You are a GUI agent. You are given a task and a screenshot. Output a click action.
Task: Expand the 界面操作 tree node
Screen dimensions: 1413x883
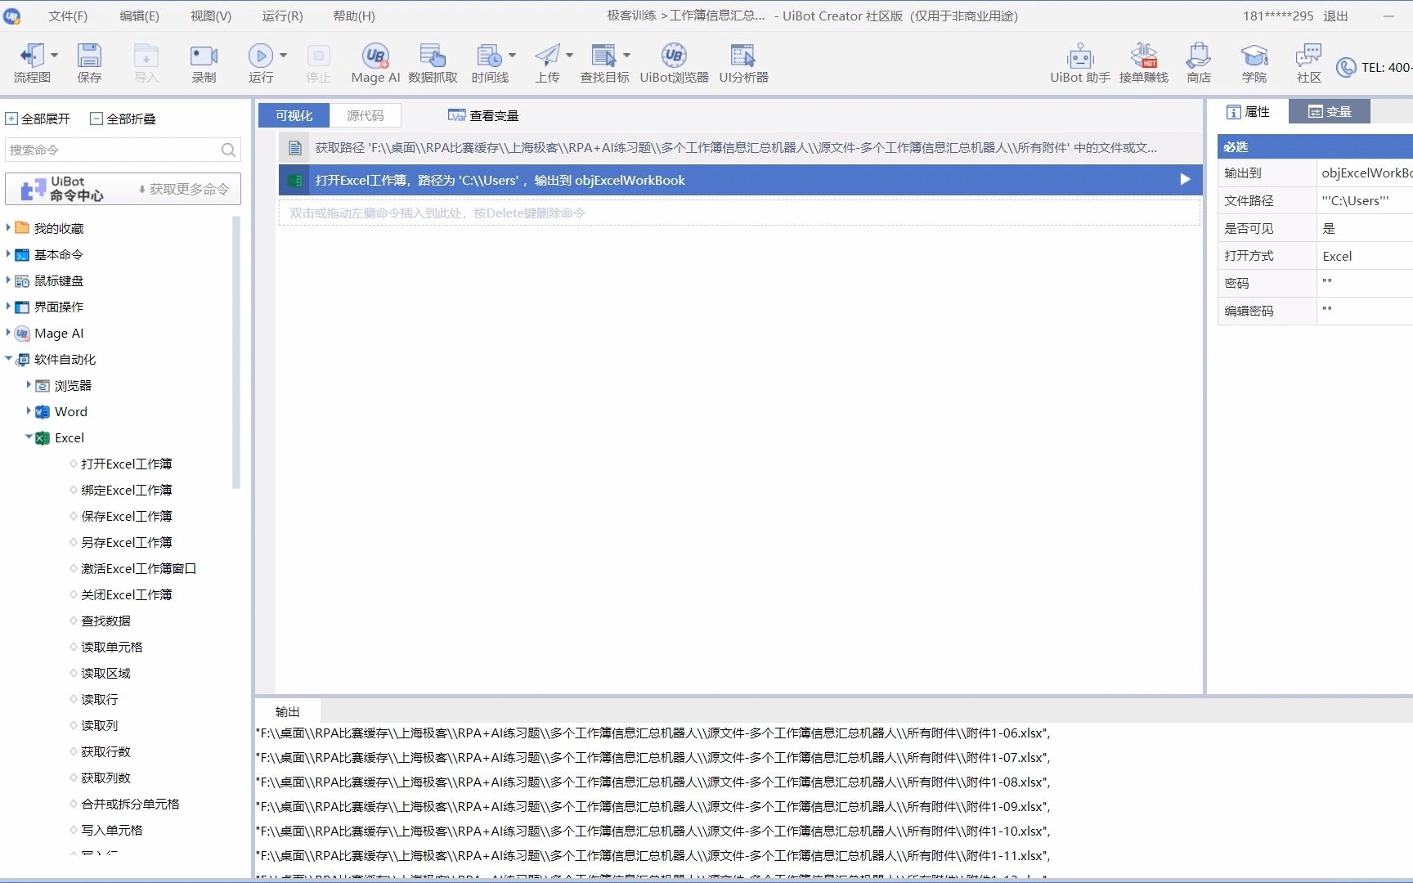(x=8, y=306)
